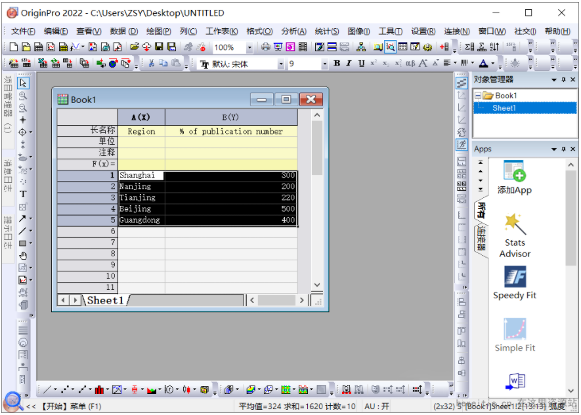This screenshot has width=581, height=415.
Task: Click the 【开始】菜单 (F1) status bar button
Action: pyautogui.click(x=70, y=406)
